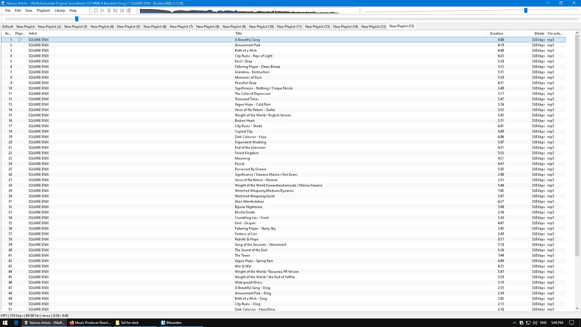Click the taskbar clock showing 5:06 PM
This screenshot has width=581, height=327.
(x=558, y=323)
